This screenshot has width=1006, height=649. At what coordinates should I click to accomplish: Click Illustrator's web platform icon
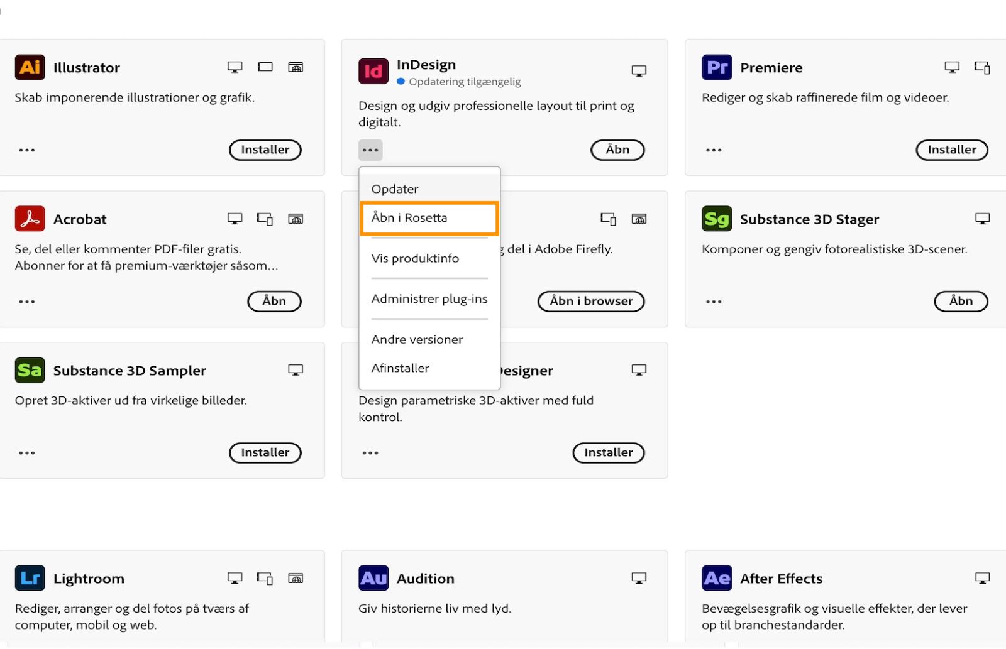click(296, 67)
